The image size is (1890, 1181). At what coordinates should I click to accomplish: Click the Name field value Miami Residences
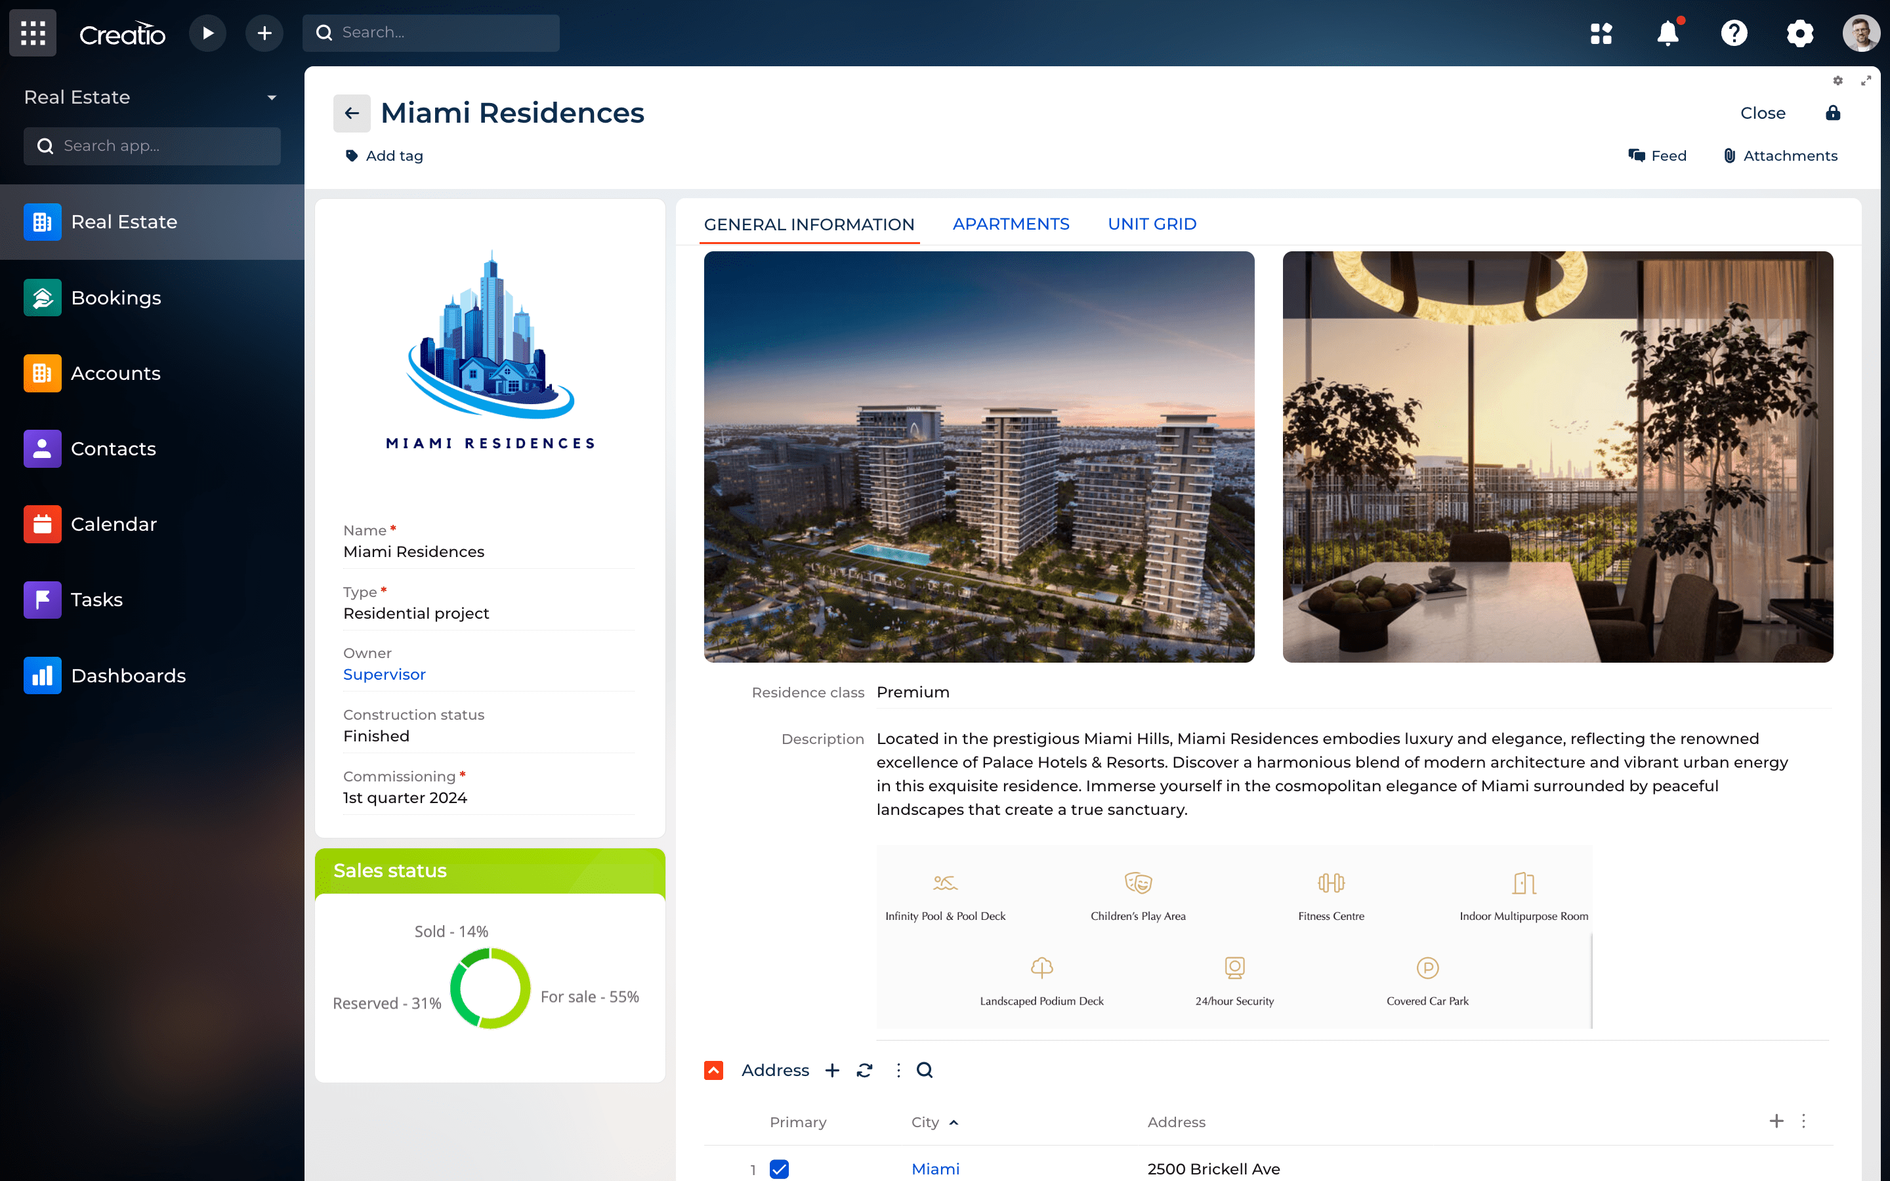pyautogui.click(x=414, y=551)
